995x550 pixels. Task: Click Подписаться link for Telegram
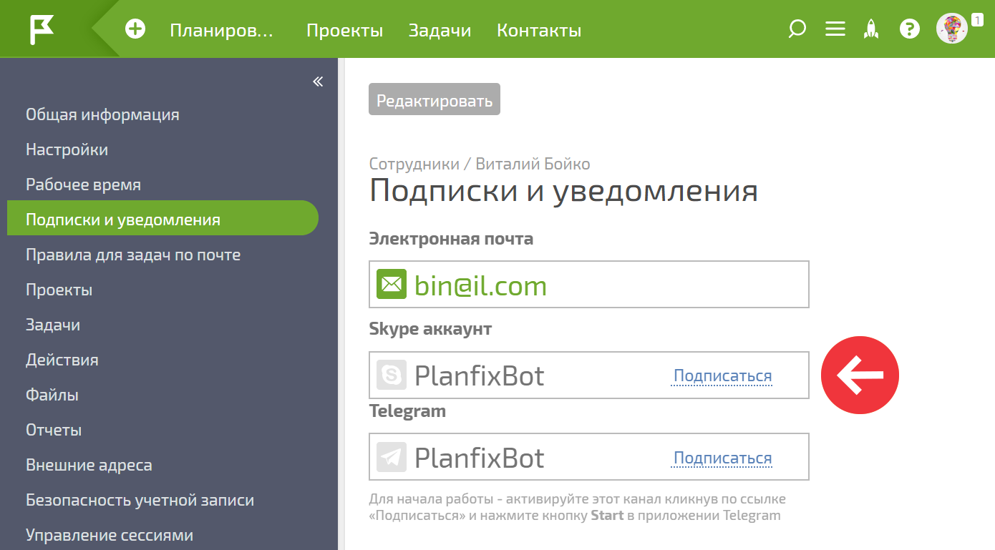(723, 458)
